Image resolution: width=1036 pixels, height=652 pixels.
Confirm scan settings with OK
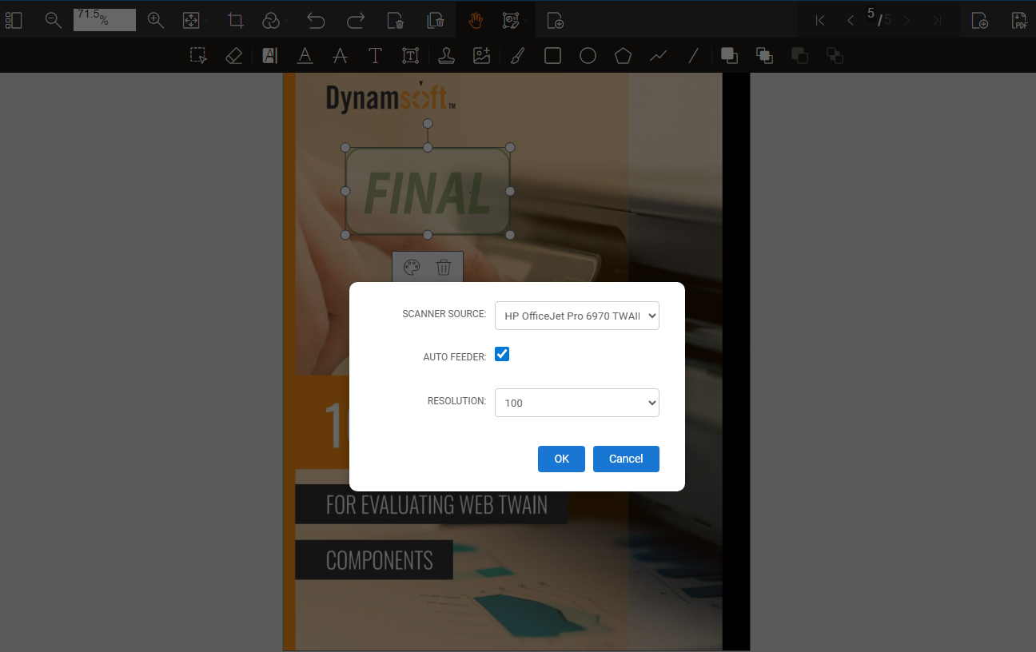click(561, 459)
